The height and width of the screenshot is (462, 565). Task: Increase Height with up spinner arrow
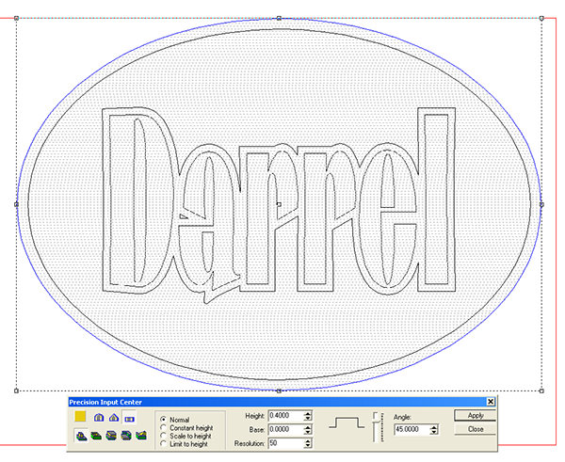[x=307, y=413]
